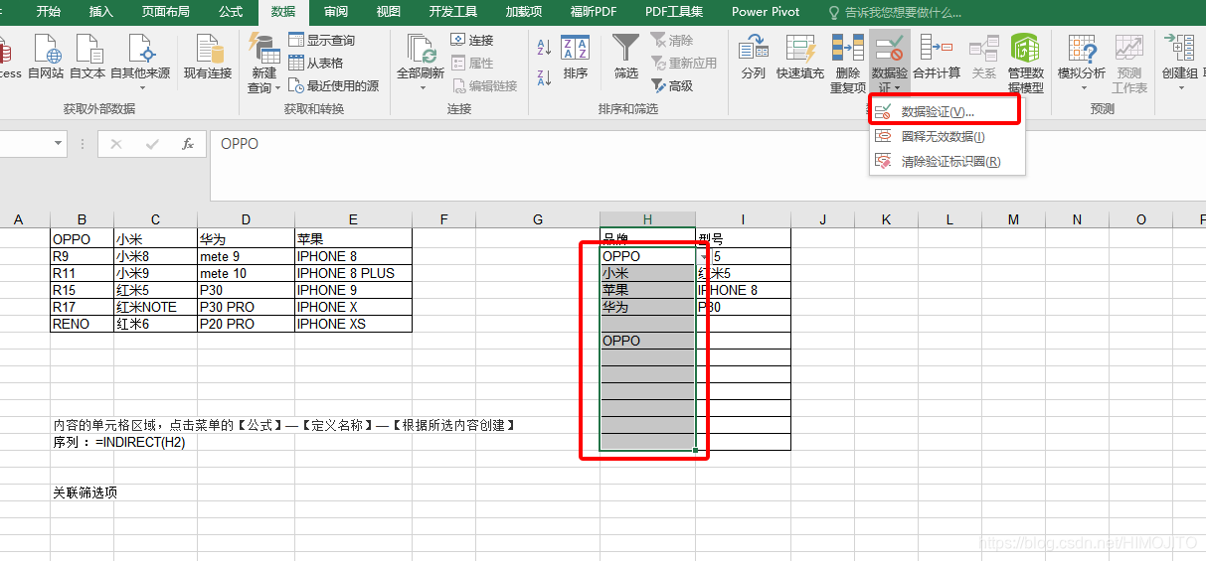Switch to the PDF工具集 tab
Viewport: 1206px width, 561px height.
pos(674,12)
